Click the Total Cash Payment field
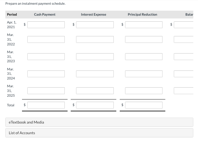198x147 pixels. 46,105
